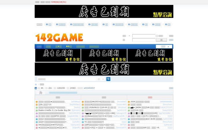This screenshot has height=130, width=208.
Task: Click green icon beside the AION 5/8 thread
Action: [129, 107]
